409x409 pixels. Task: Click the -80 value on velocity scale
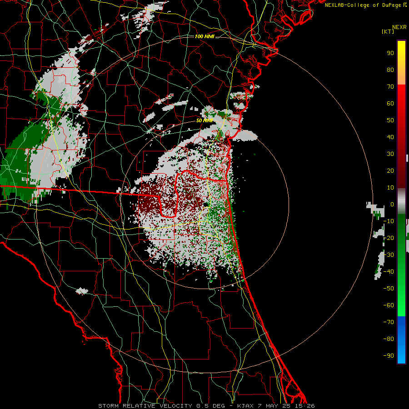click(389, 339)
